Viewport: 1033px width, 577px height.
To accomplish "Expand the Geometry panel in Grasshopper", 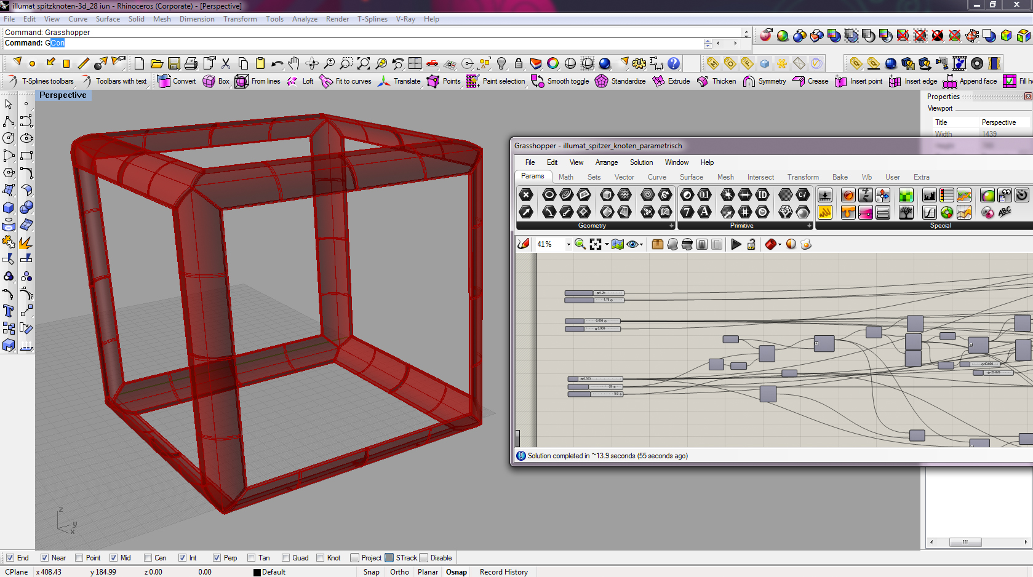I will (x=671, y=226).
